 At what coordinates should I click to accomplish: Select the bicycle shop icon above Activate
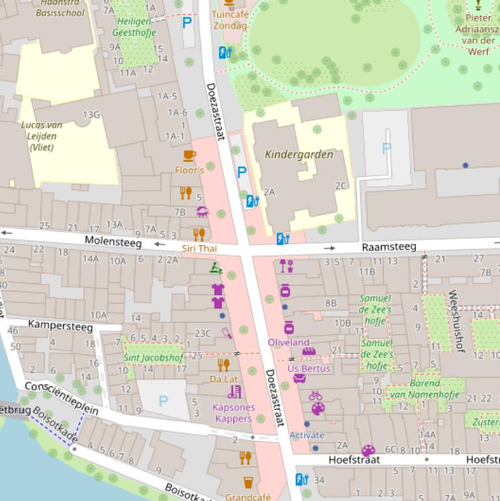click(315, 395)
